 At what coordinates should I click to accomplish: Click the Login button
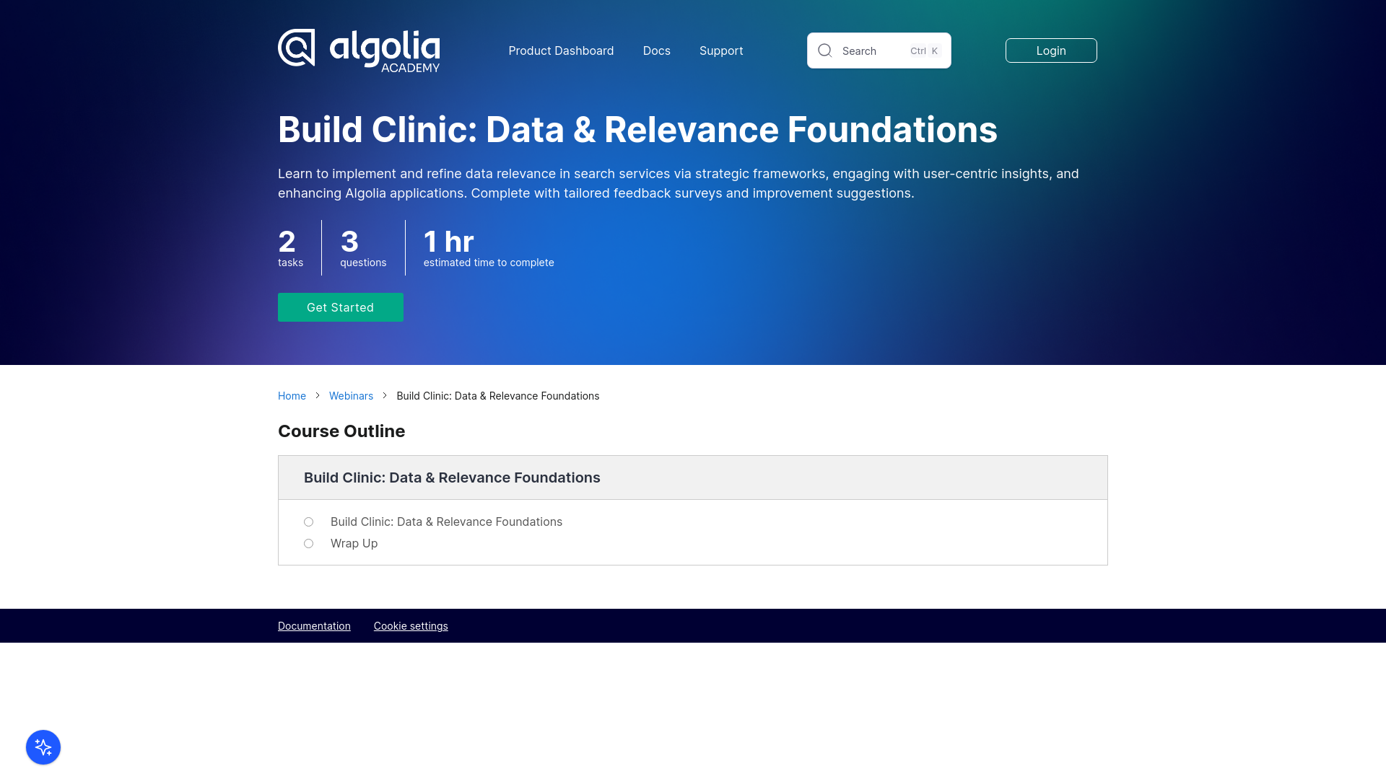[x=1051, y=50]
